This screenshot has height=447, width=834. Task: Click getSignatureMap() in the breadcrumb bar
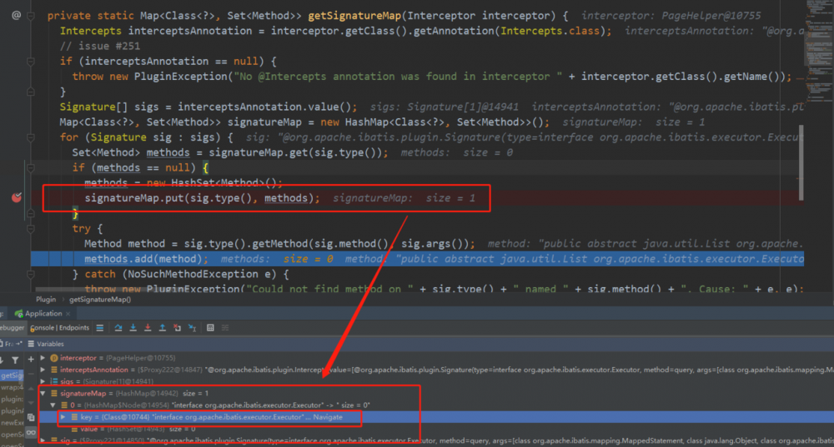[x=100, y=300]
